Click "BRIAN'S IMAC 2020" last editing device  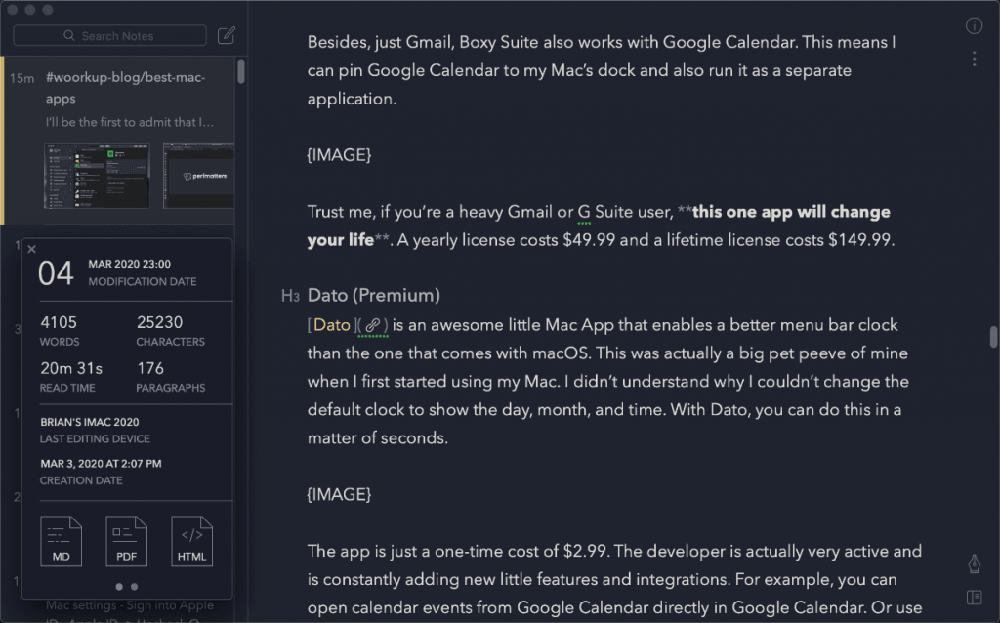(x=89, y=422)
